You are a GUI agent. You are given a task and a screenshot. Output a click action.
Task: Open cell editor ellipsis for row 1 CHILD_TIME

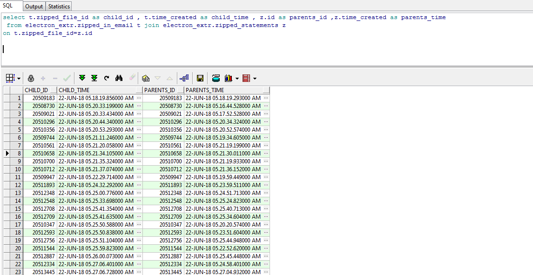[x=139, y=98]
